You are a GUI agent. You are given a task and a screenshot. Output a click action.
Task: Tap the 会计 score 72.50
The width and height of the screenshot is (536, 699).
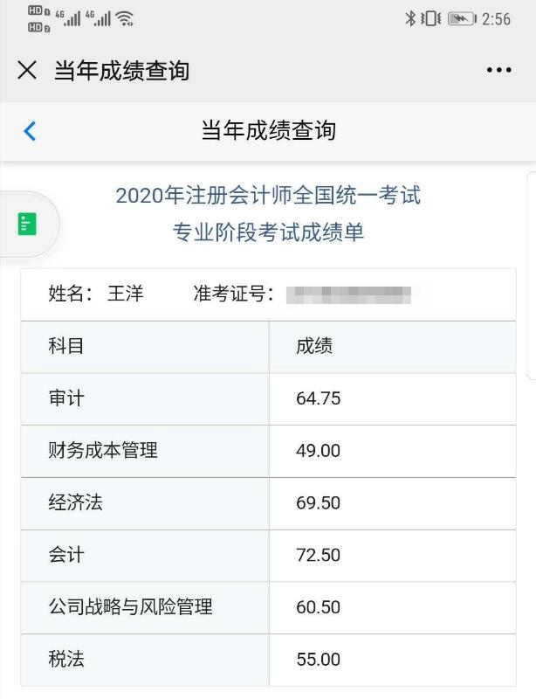coord(318,555)
